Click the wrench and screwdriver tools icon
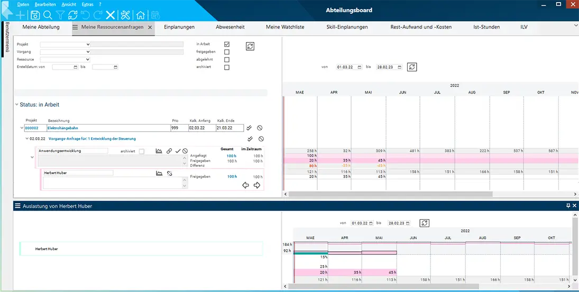 [125, 15]
